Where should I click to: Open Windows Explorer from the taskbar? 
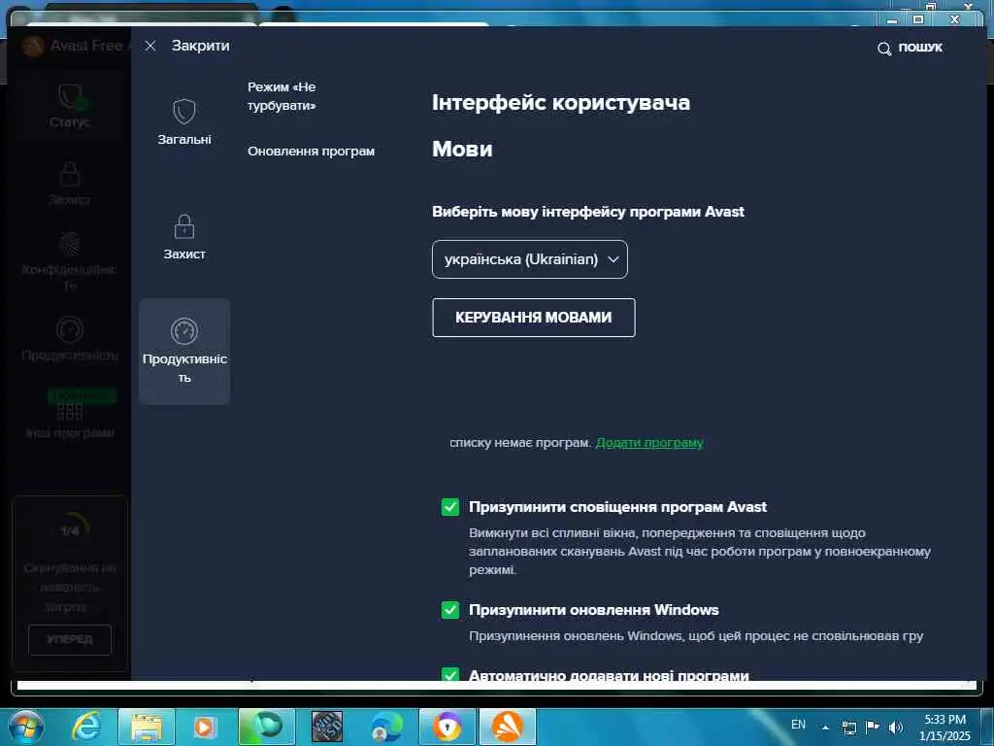click(147, 728)
